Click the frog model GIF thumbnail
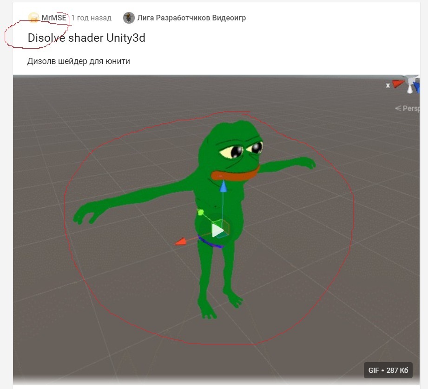Screen dimensions: 428x389 [x=216, y=230]
